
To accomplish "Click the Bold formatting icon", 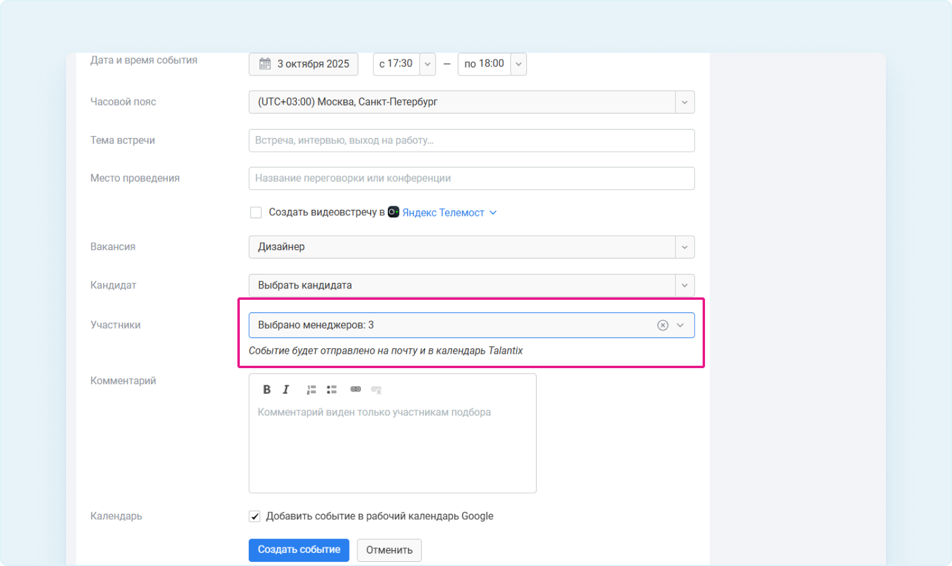I will 267,390.
